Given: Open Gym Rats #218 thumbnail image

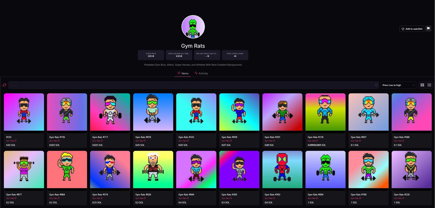Looking at the screenshot, I should (x=326, y=112).
